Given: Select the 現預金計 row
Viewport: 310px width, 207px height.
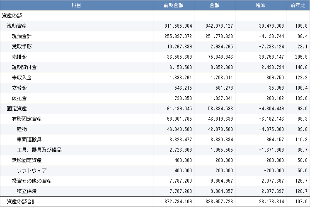Looking at the screenshot, I should (155, 36).
